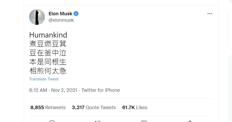Screen dimensions: 232x122
Task: Click the poem line 豆在釜中泣
Action: pos(48,53)
